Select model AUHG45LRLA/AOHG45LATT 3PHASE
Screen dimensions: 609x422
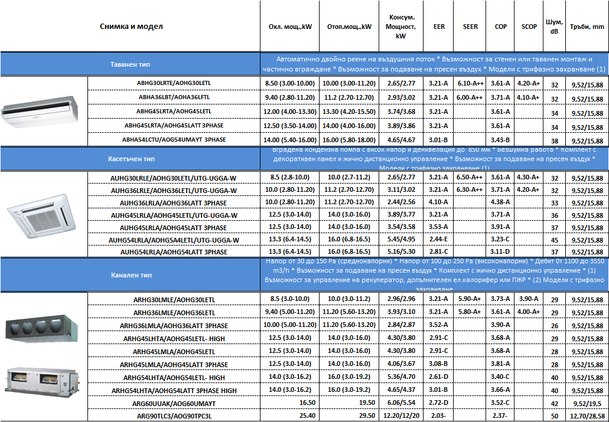coord(174,227)
